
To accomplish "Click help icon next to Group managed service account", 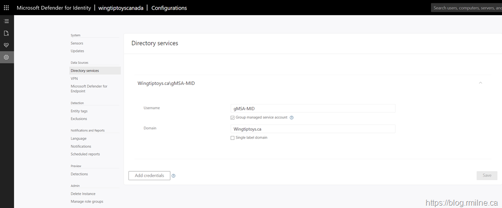I will tap(292, 118).
